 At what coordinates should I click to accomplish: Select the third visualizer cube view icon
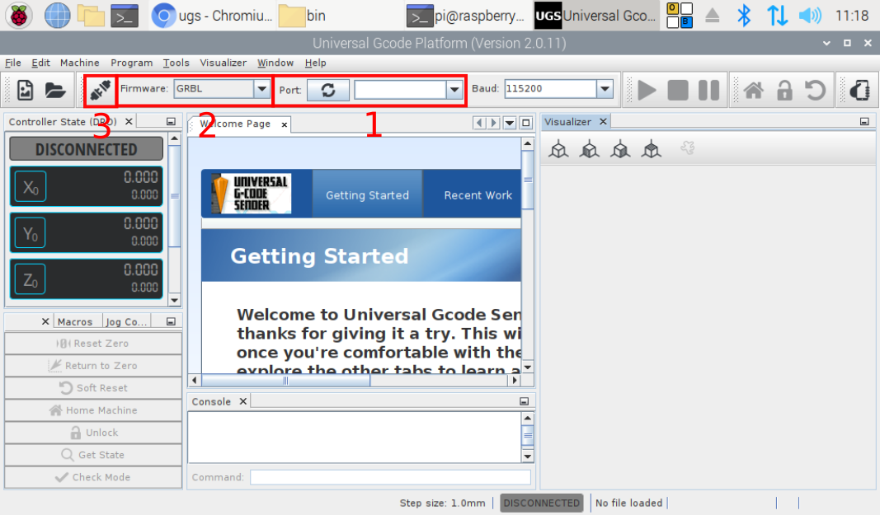[620, 149]
